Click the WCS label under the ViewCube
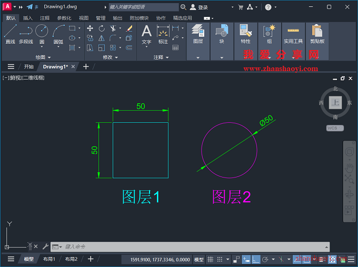358x267 pixels. [332, 128]
